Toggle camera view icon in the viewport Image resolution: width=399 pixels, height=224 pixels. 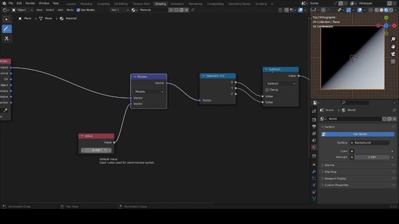click(x=393, y=54)
